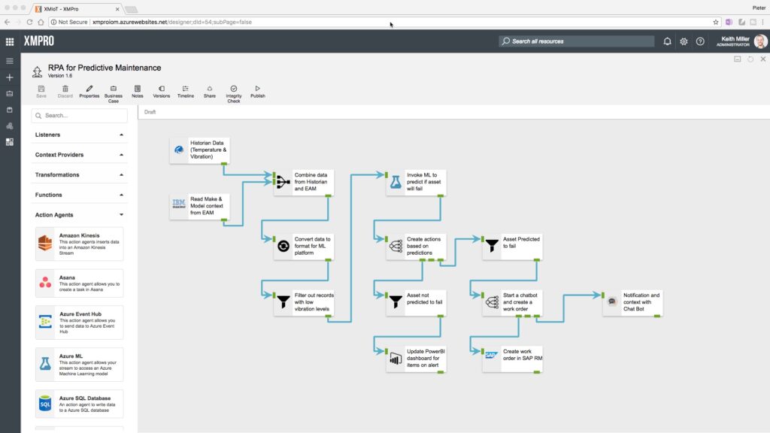Click the Integrity Check toolbar icon

(x=234, y=92)
